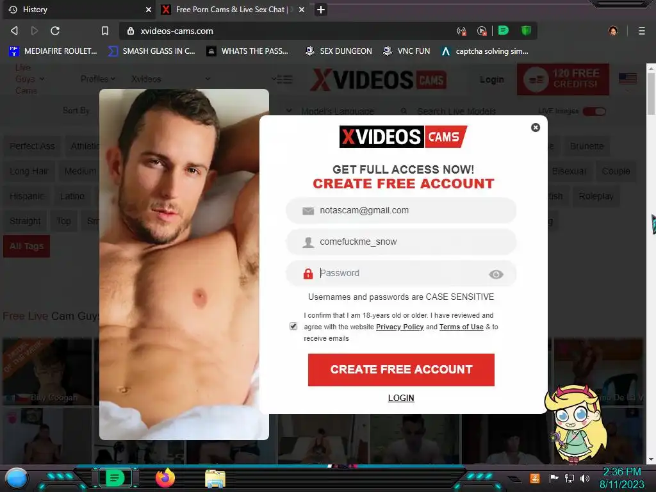Launch Firefox from the taskbar

[165, 478]
